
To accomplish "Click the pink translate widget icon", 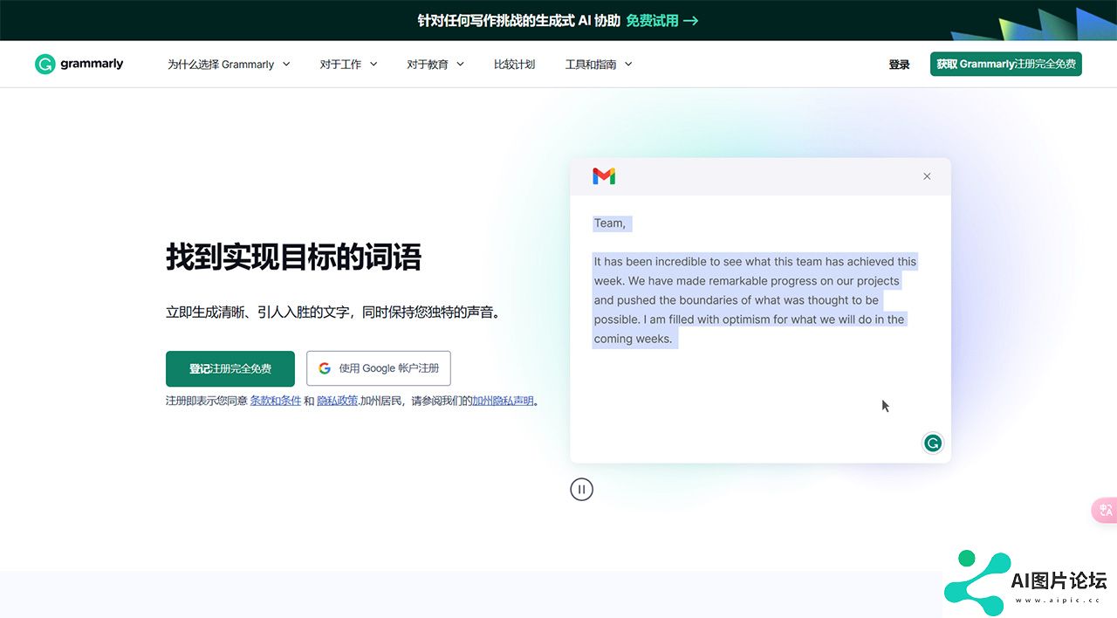I will pos(1106,511).
